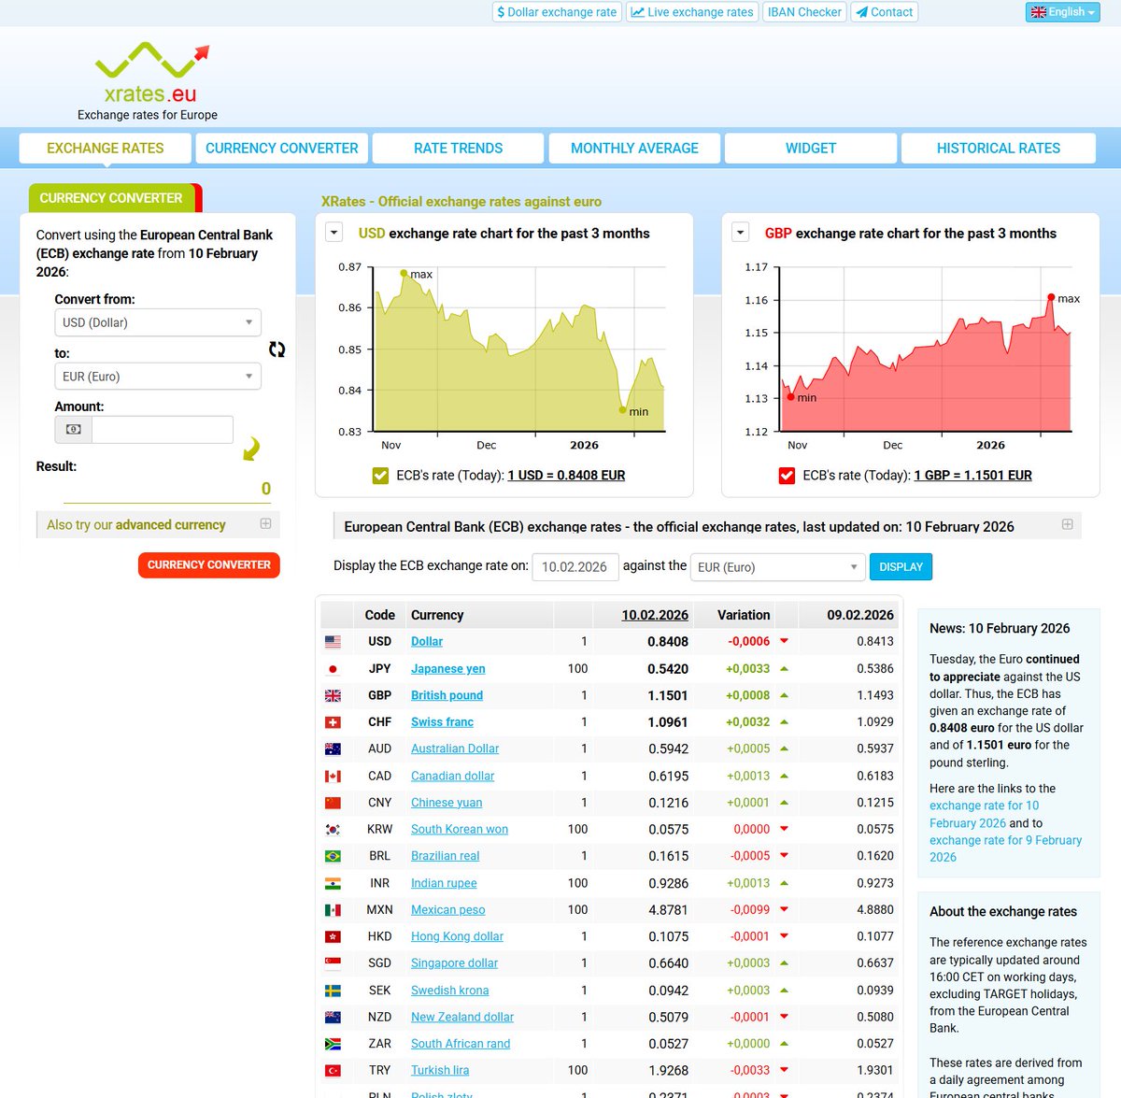Open the Convert from USD (Dollar) dropdown

pyautogui.click(x=158, y=322)
